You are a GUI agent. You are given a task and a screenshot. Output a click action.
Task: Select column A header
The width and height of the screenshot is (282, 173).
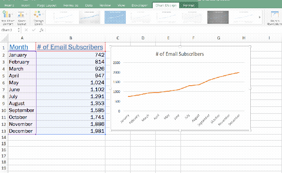[x=22, y=38]
